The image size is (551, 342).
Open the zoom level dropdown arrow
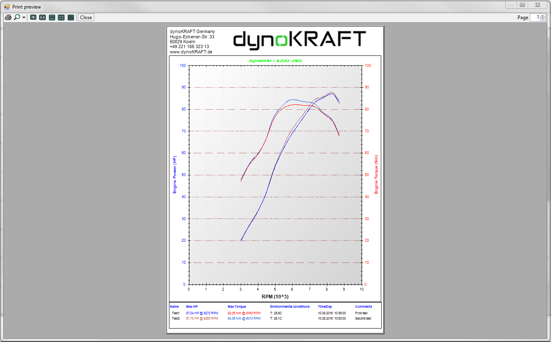coord(24,18)
